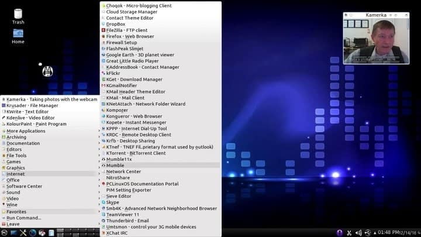Expand the Favorites submenu
This screenshot has height=237, width=421.
(50, 212)
